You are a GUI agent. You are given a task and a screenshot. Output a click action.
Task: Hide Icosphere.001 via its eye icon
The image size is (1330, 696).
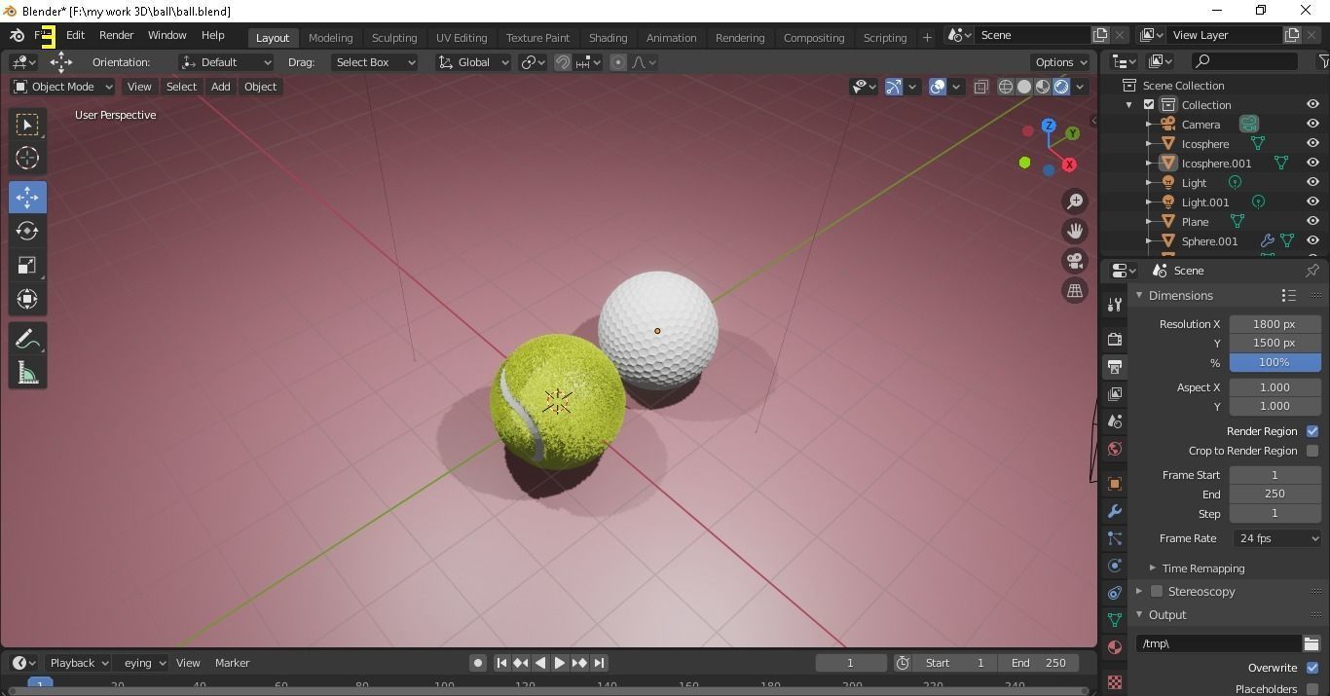1312,163
